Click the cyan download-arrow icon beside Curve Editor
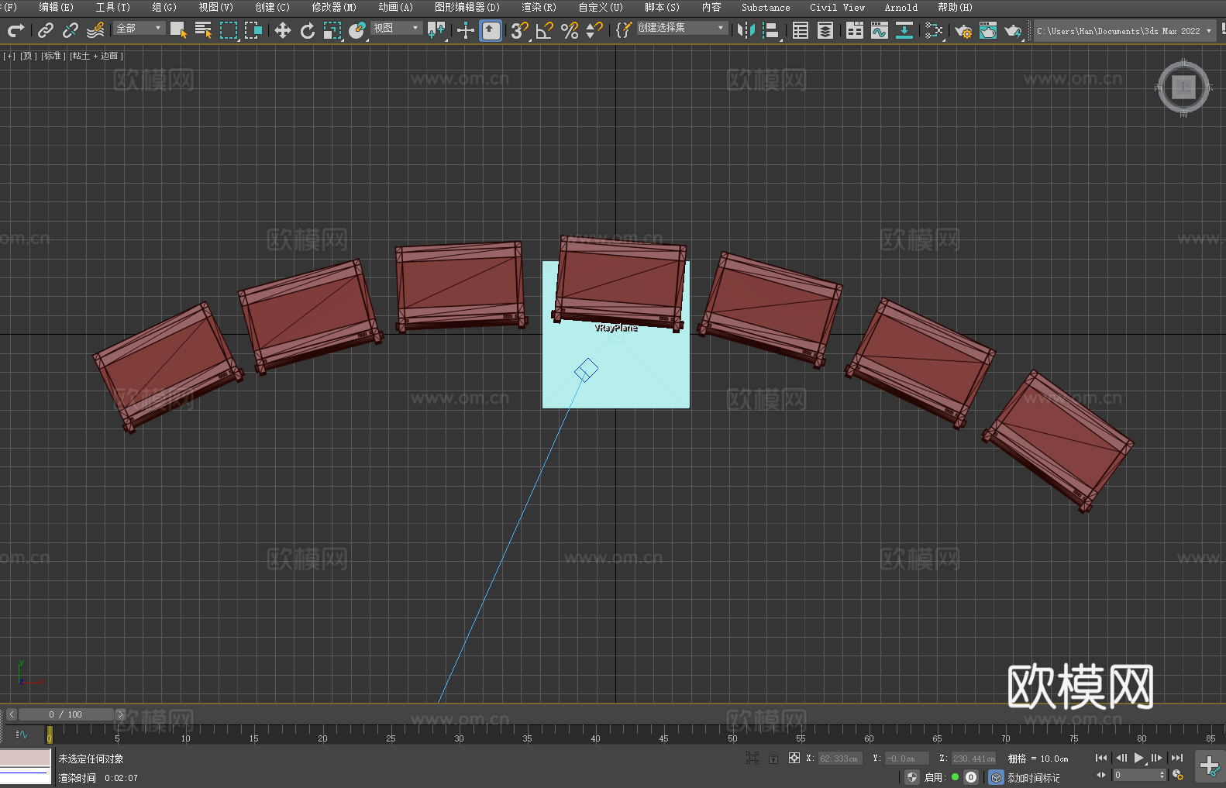The height and width of the screenshot is (788, 1226). pos(904,30)
